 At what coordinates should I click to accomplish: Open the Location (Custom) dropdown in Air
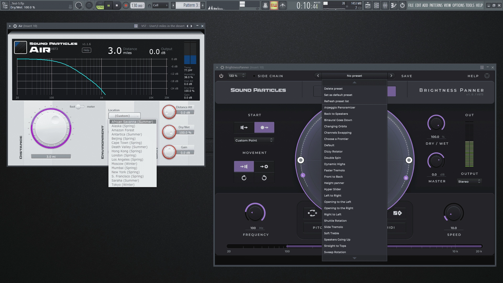(x=124, y=116)
